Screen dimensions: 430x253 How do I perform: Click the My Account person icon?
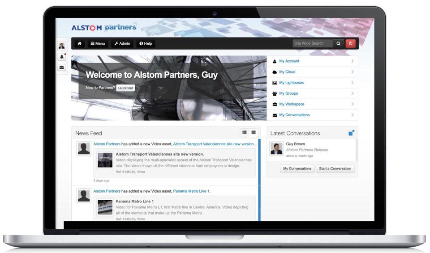coord(275,61)
